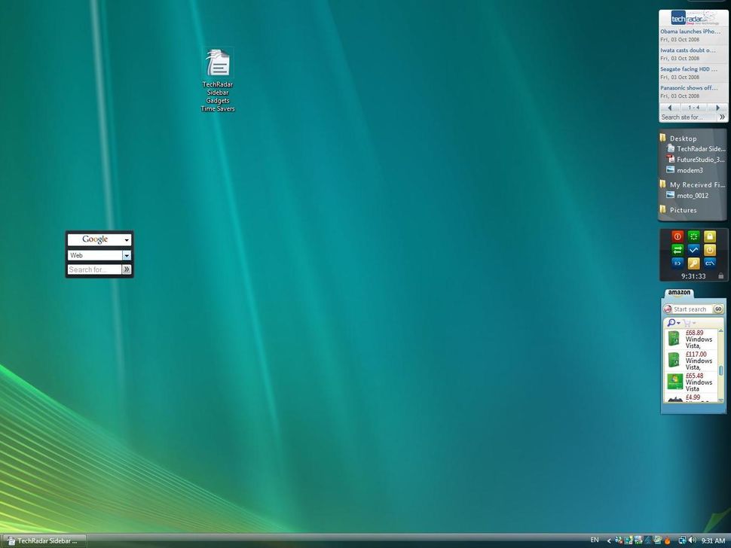Open the EN language bar menu
This screenshot has height=548, width=731.
(596, 540)
